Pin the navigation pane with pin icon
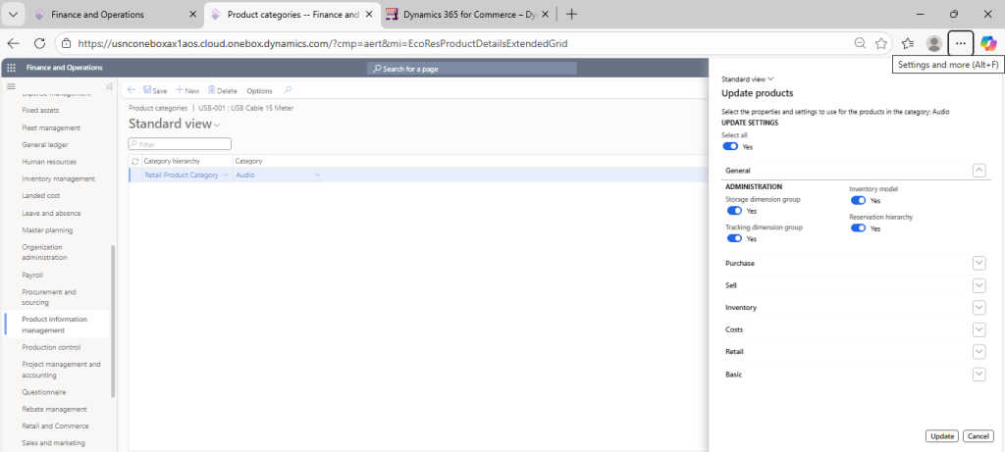This screenshot has height=452, width=1005. [109, 87]
